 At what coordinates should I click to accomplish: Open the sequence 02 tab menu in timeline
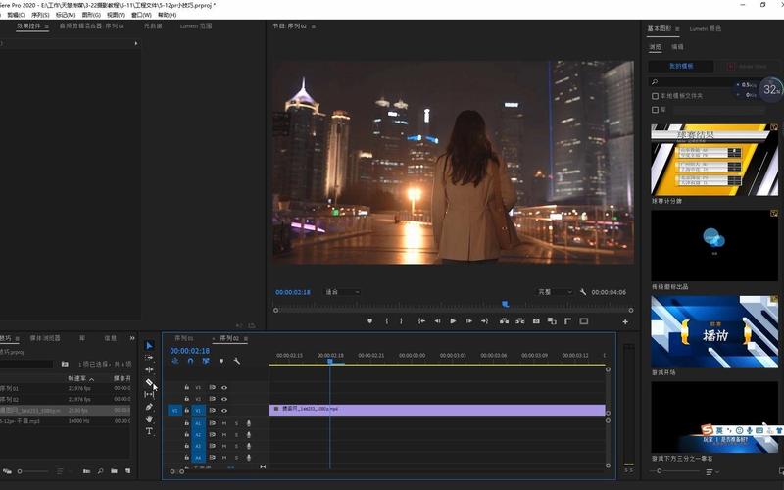click(246, 338)
